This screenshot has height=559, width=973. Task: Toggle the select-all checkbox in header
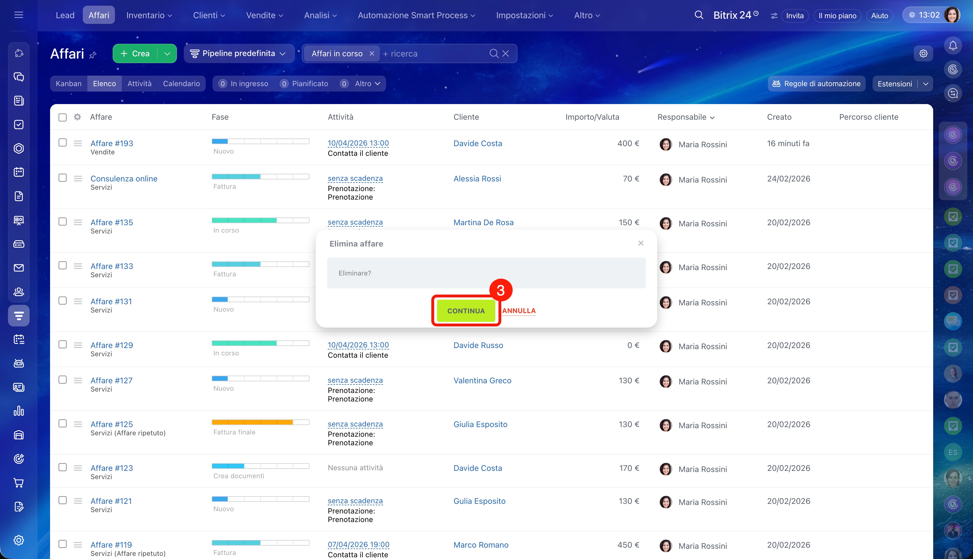pyautogui.click(x=62, y=117)
